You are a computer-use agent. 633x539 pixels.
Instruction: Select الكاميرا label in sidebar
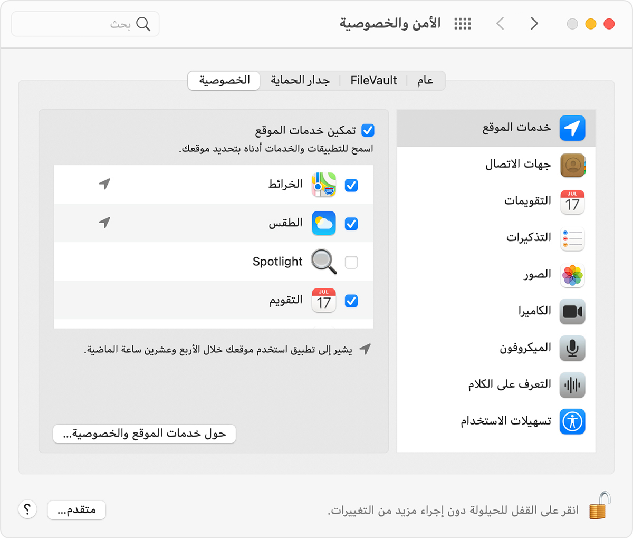pos(534,311)
